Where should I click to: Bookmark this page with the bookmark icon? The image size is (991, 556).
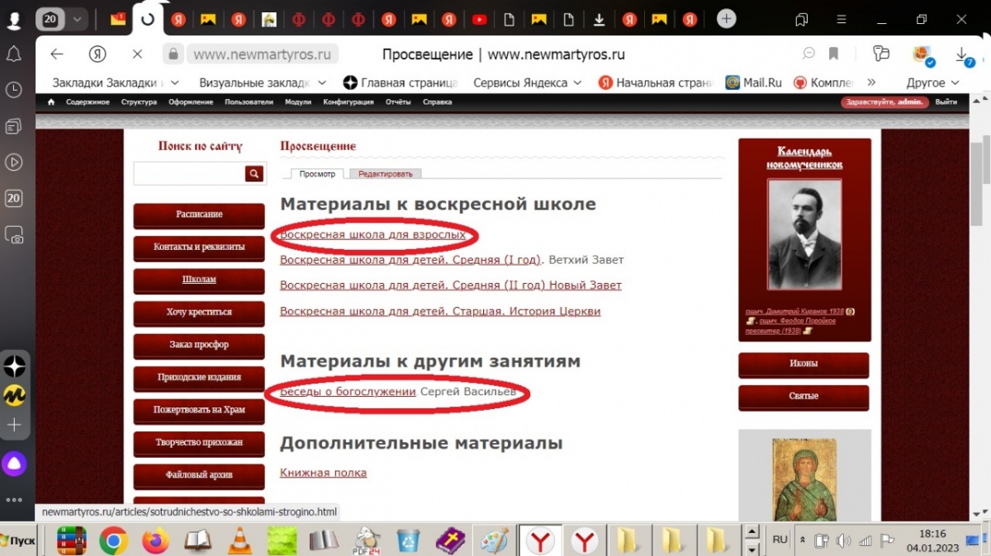pyautogui.click(x=833, y=54)
